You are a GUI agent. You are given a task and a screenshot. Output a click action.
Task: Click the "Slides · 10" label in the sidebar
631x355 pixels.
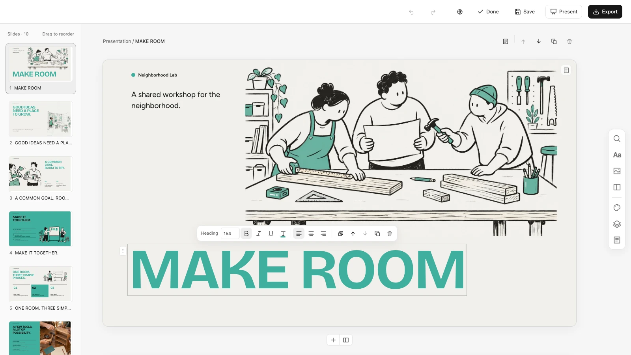tap(18, 34)
